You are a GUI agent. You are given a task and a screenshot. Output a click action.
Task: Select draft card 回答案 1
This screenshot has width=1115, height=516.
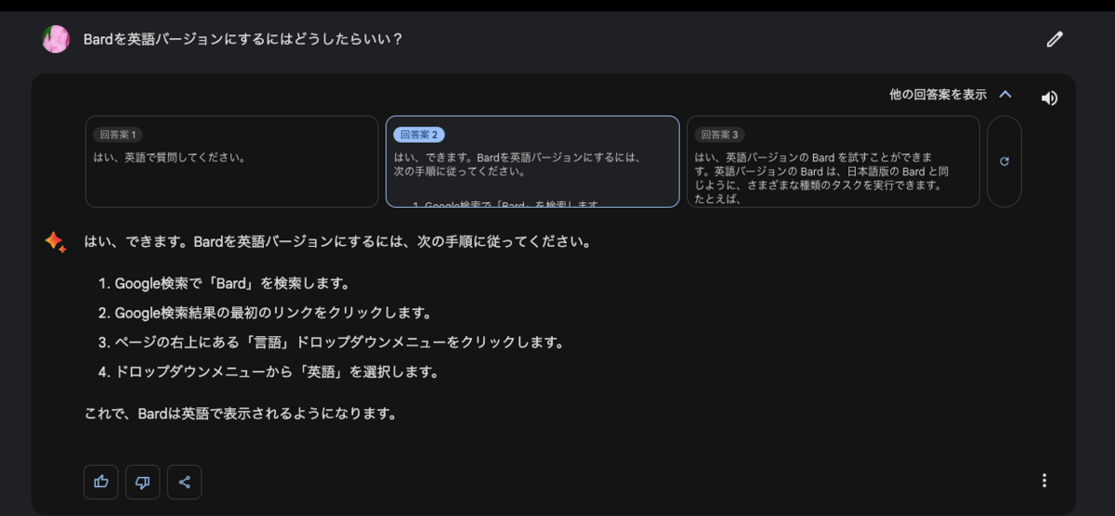(x=231, y=161)
